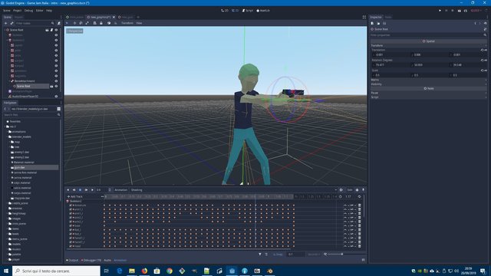Screen dimensions: 491x276
Task: Collapse the BoneAttachment node in scene tree
Action: (x=10, y=81)
